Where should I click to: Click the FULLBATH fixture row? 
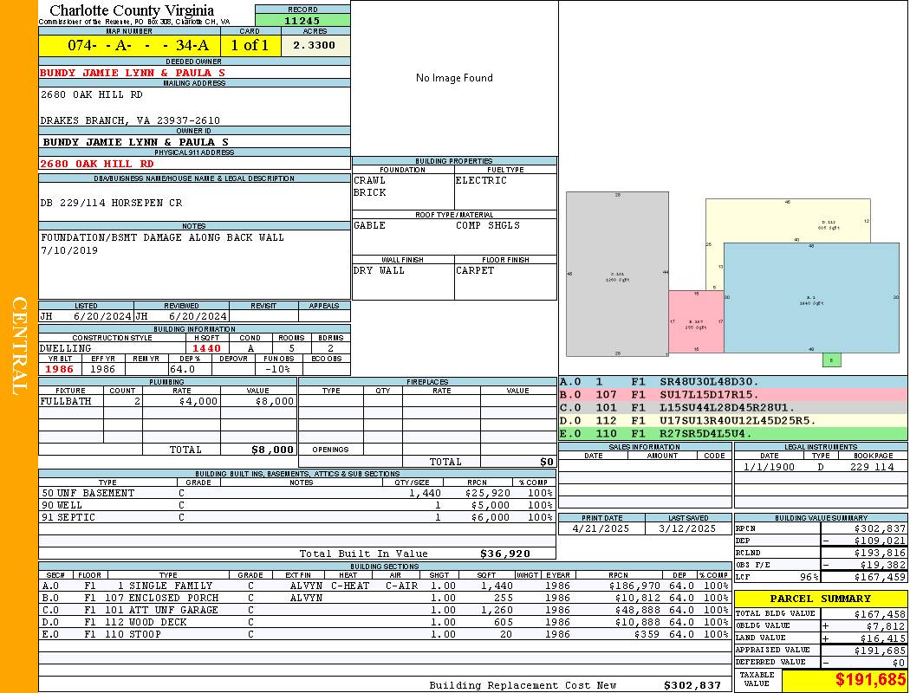click(x=168, y=401)
